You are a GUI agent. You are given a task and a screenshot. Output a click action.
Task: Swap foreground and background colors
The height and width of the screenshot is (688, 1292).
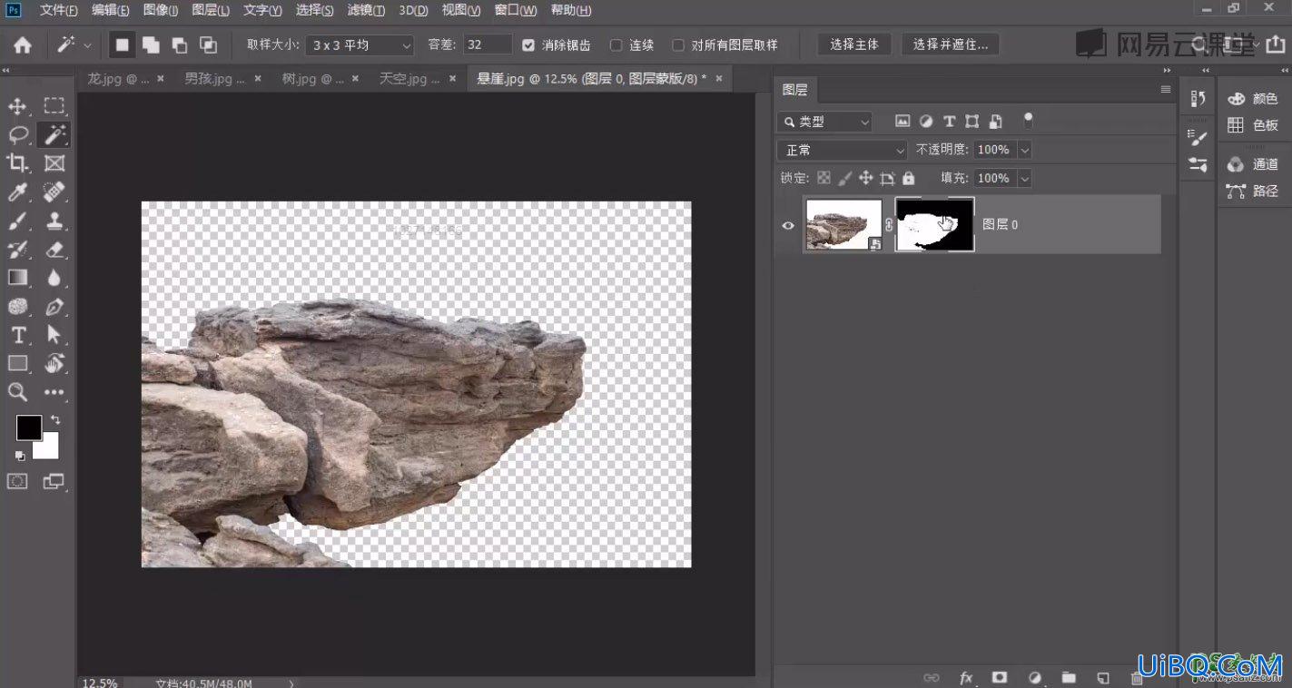(55, 419)
